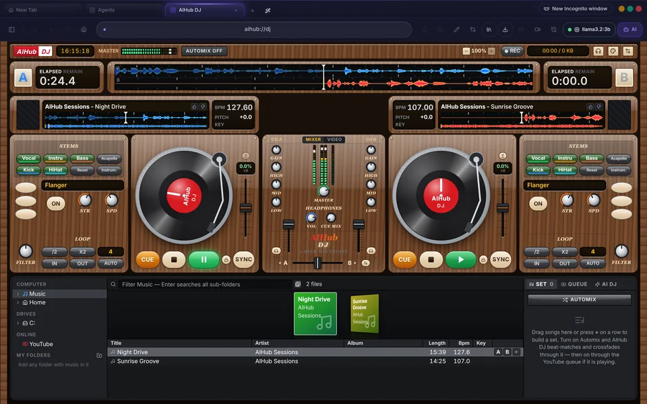Viewport: 647px width, 404px height.
Task: Click the zoom in plus button beside 100%
Action: [491, 51]
